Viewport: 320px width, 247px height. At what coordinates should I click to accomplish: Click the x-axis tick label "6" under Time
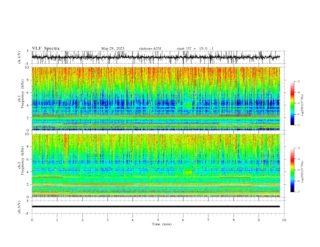[x=183, y=220]
